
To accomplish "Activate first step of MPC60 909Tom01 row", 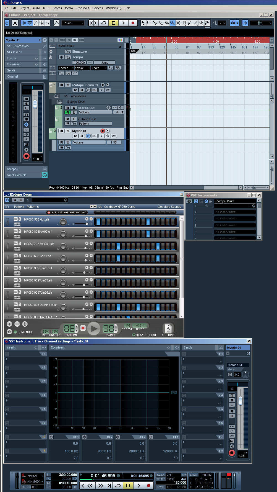I will coord(98,270).
